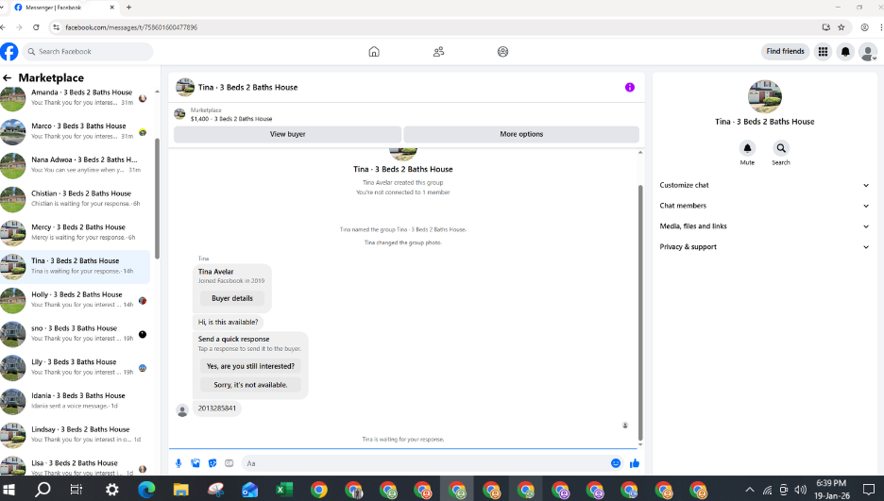The image size is (884, 501).
Task: Show hidden system tray icons chevron
Action: pos(749,490)
